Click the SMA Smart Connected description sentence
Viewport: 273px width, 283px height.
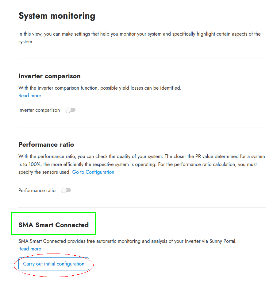[x=127, y=241]
